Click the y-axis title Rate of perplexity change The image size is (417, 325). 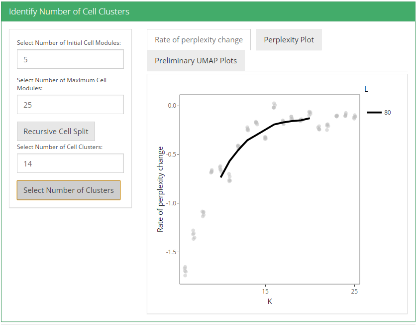point(160,189)
